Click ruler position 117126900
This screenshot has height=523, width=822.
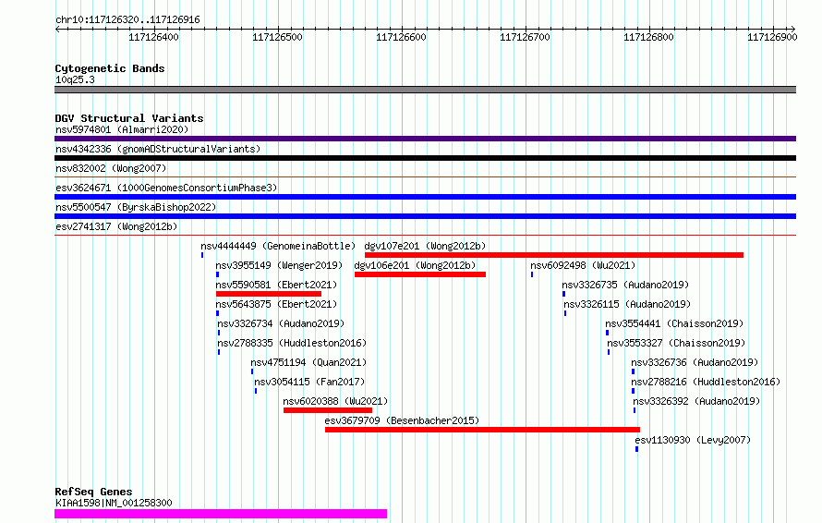click(x=772, y=37)
